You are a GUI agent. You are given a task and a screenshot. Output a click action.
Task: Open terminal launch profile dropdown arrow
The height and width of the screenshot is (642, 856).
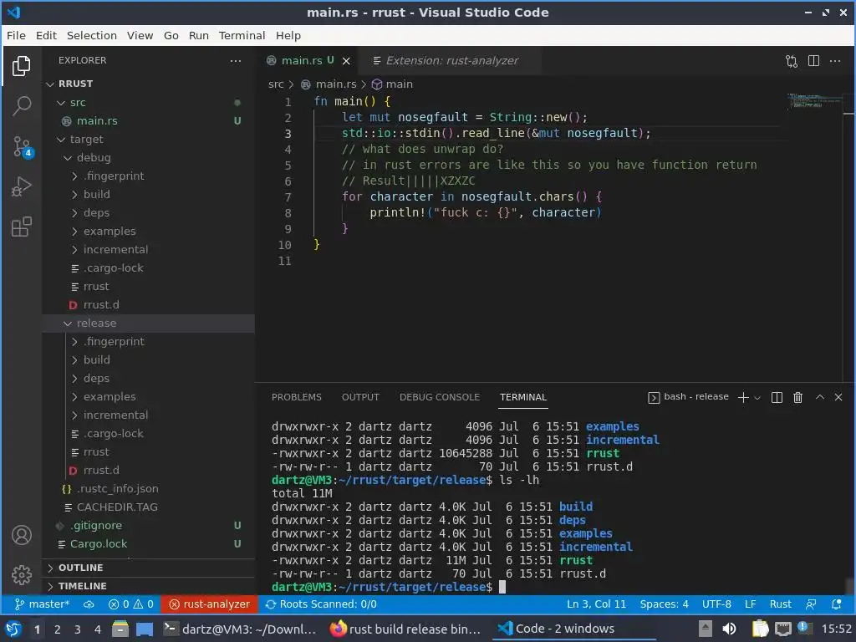(757, 398)
